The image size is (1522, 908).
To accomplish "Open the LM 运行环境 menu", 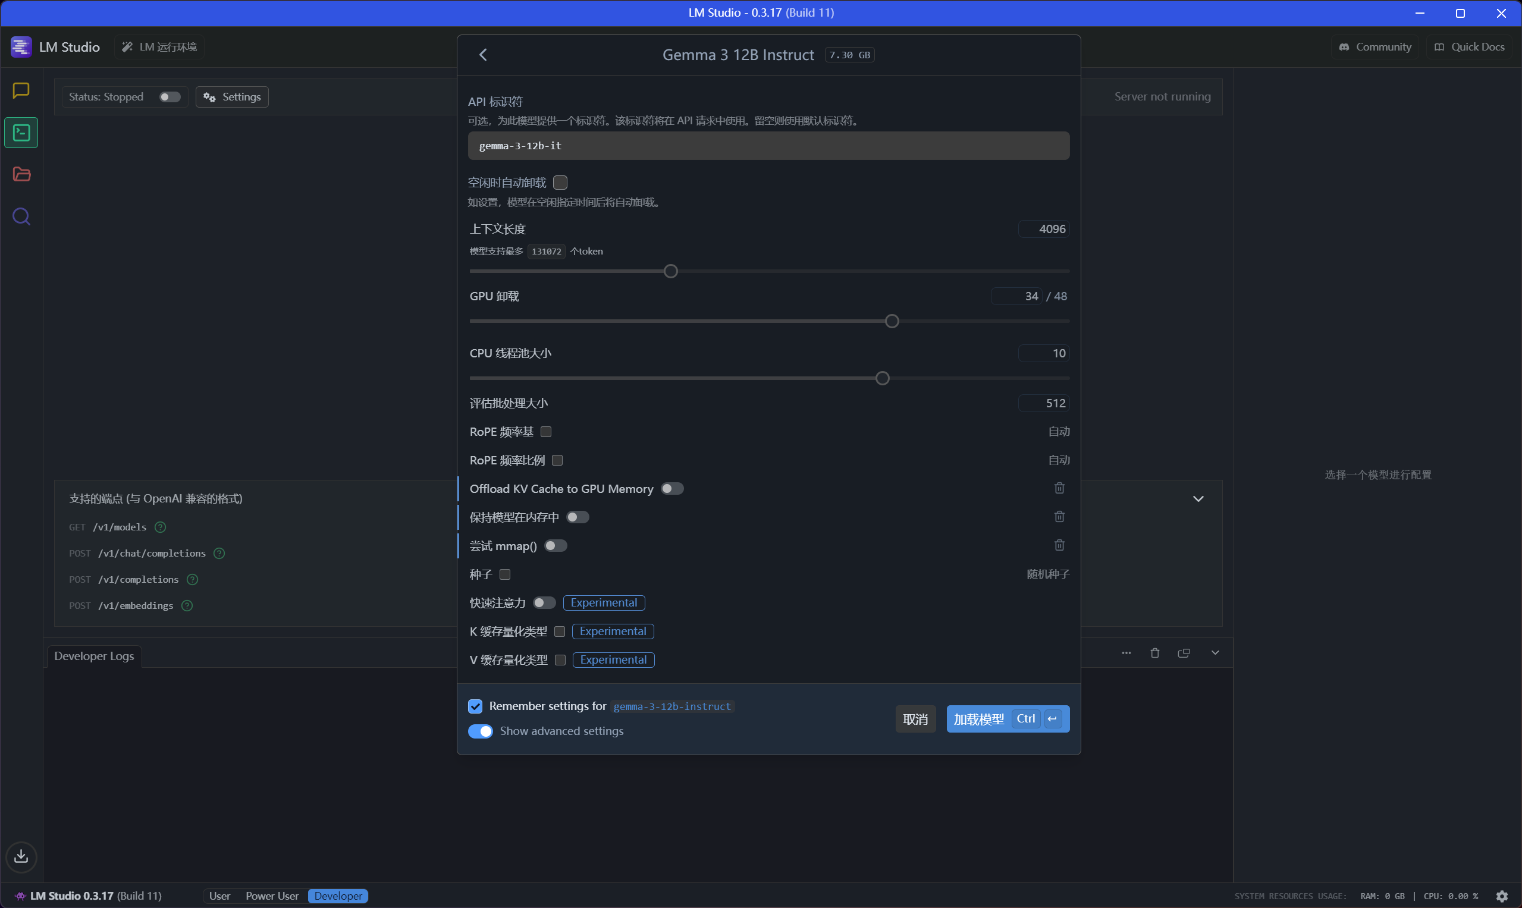I will [x=159, y=47].
